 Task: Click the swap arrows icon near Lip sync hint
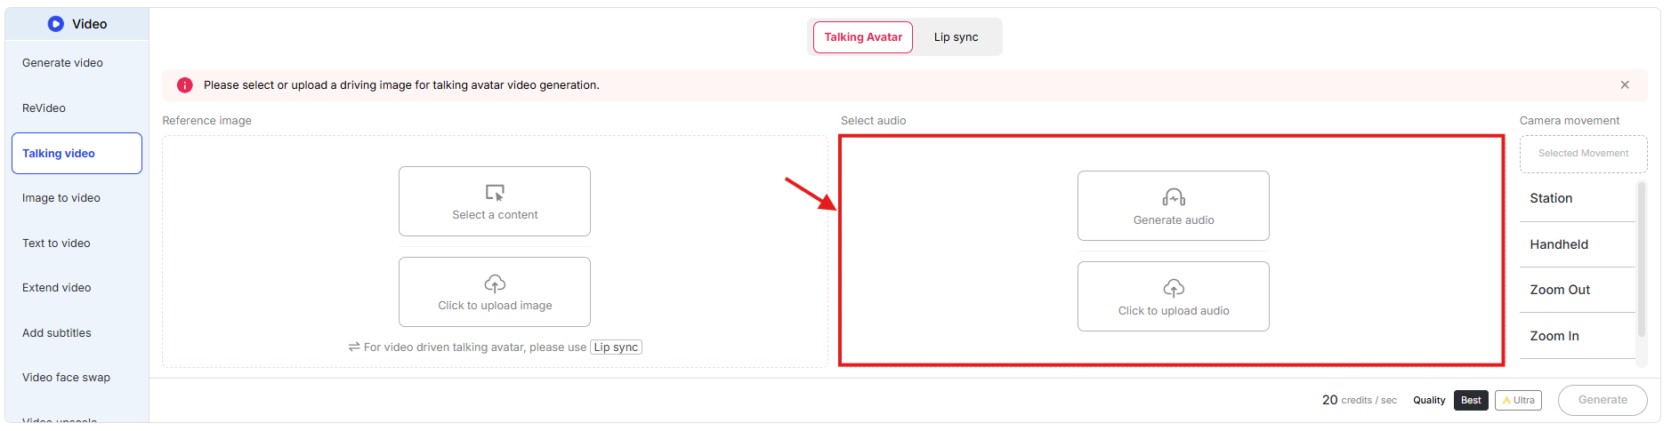point(353,347)
